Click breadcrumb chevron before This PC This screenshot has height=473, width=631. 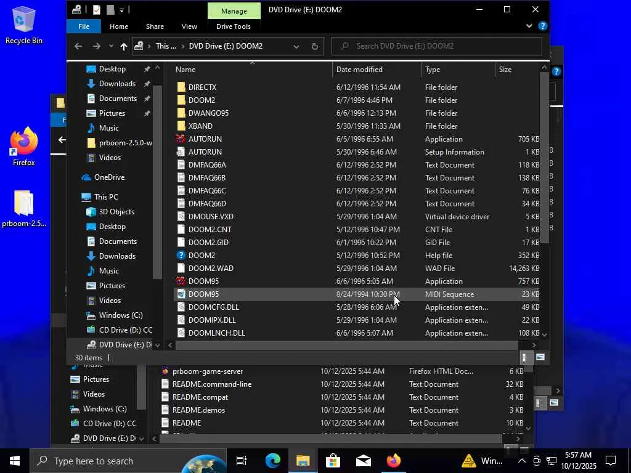click(x=149, y=46)
